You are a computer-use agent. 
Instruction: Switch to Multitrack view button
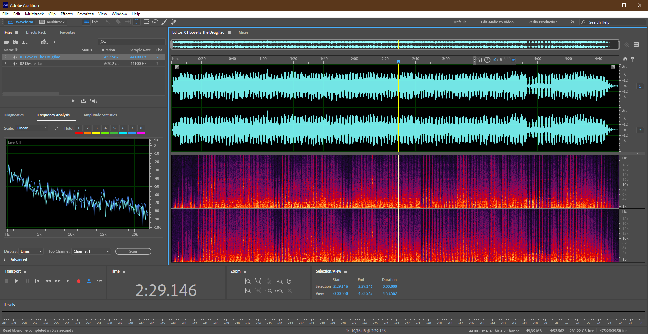click(x=52, y=22)
